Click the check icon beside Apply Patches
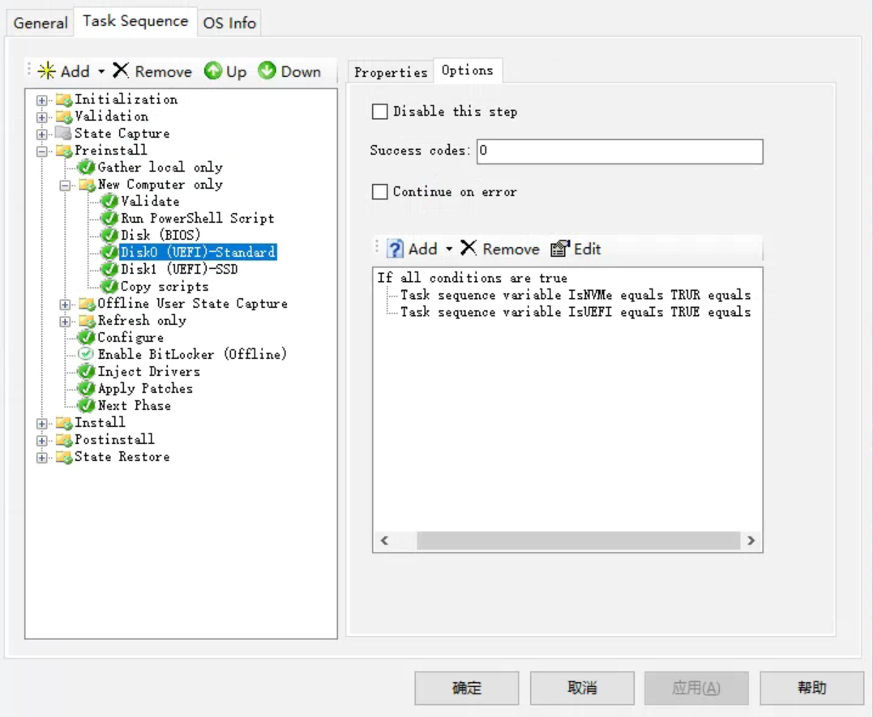 86,388
